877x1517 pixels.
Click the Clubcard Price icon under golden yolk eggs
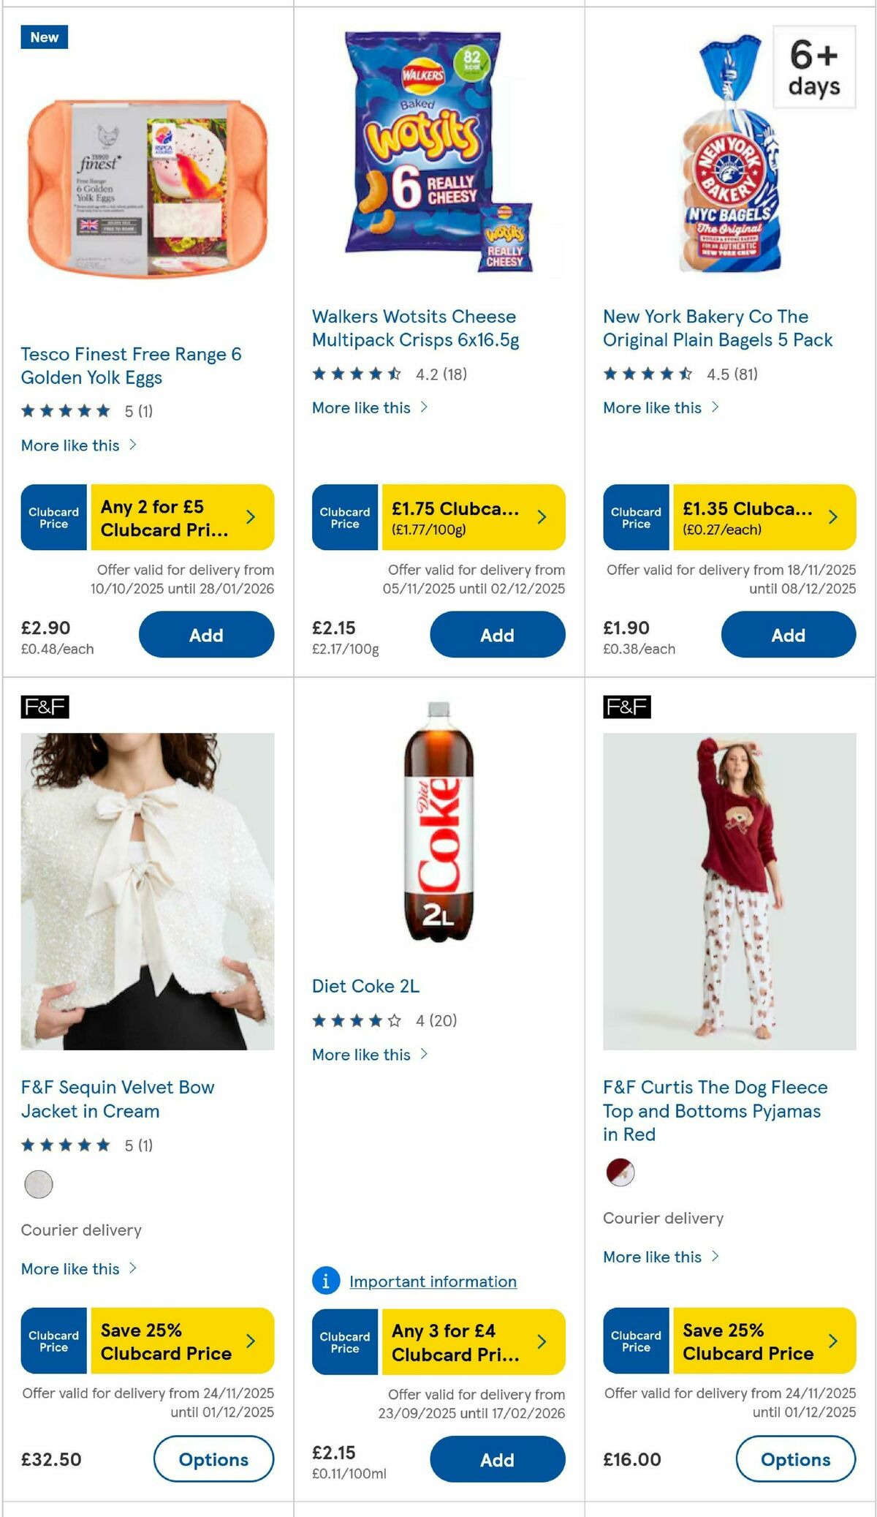(52, 516)
